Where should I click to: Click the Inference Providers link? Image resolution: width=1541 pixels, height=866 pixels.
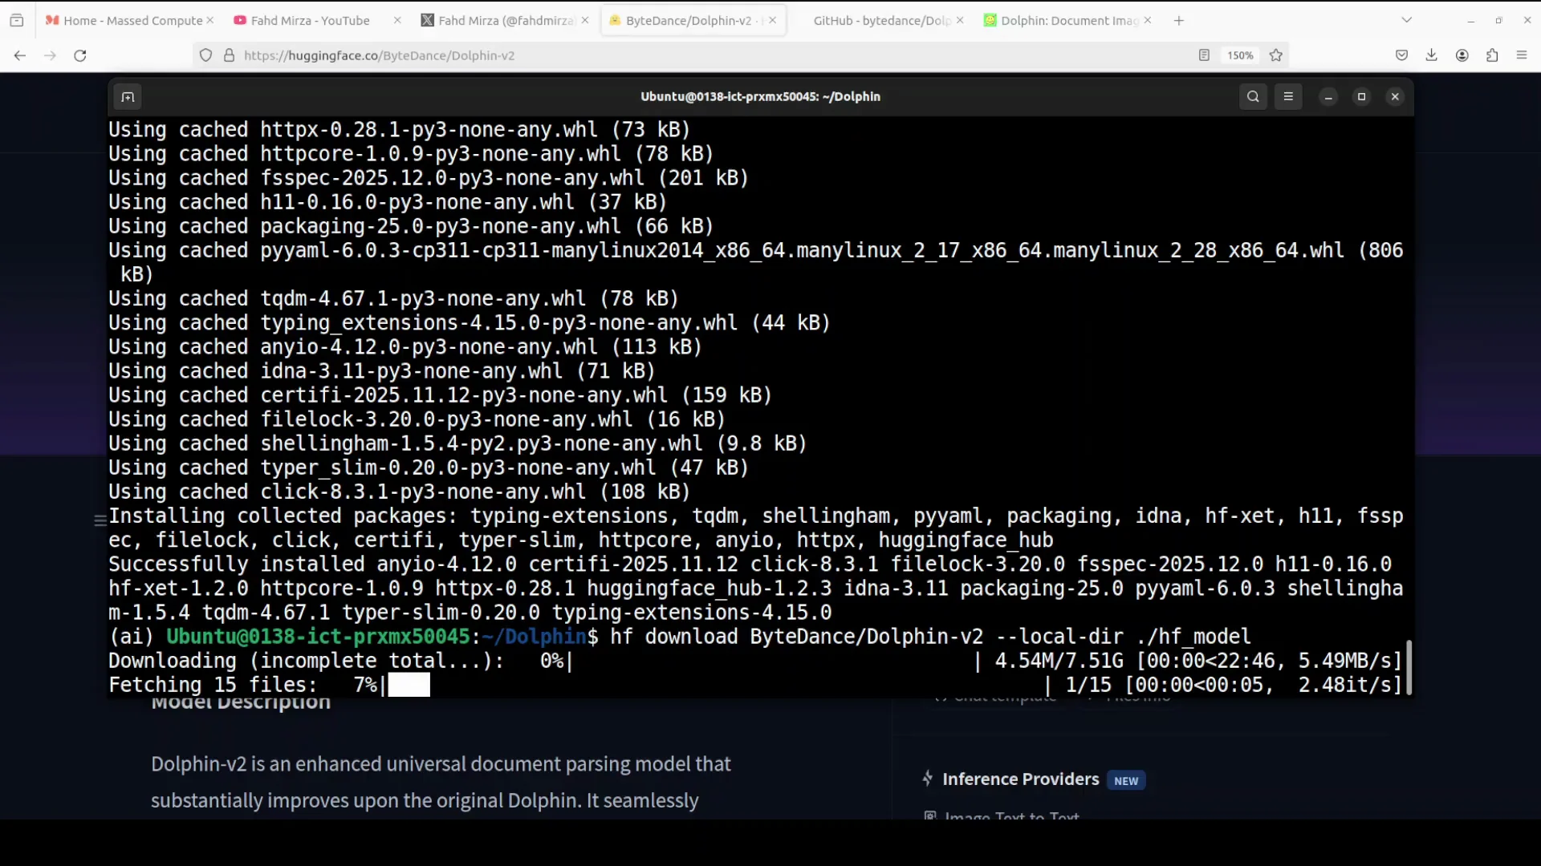click(x=1020, y=779)
